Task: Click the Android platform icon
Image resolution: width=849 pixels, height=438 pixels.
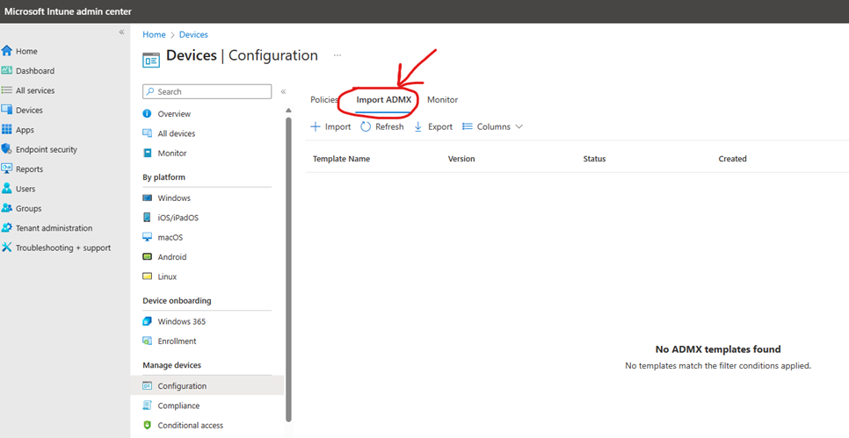Action: tap(147, 257)
